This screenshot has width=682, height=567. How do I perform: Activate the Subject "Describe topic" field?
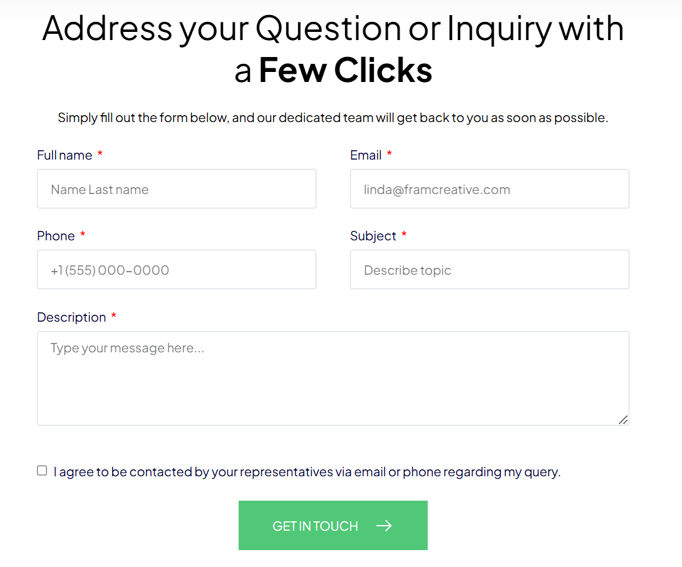[490, 270]
